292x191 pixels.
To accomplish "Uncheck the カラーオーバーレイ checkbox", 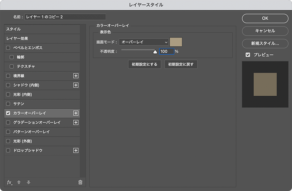I will (8, 113).
